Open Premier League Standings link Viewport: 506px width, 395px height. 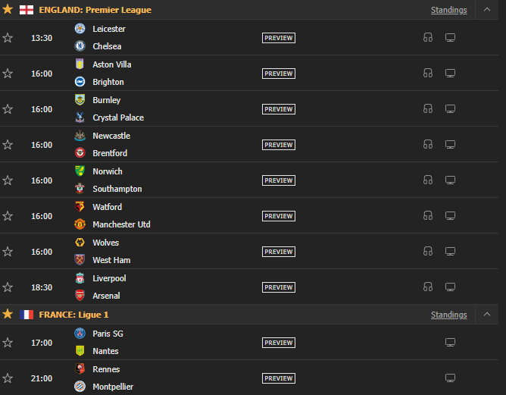point(449,10)
